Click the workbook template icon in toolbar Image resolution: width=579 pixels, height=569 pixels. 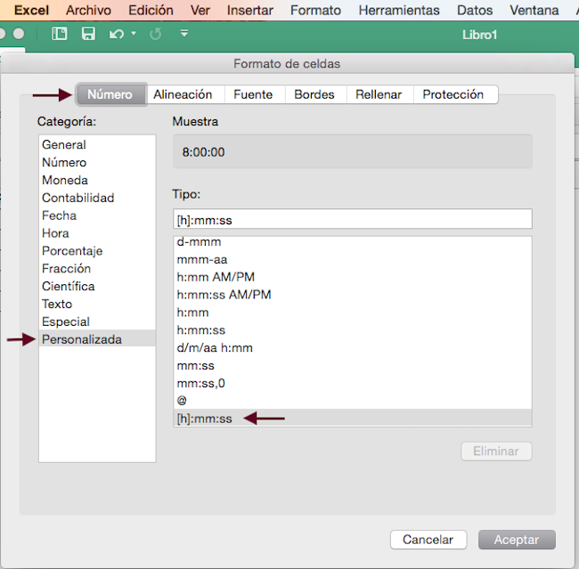pyautogui.click(x=60, y=34)
